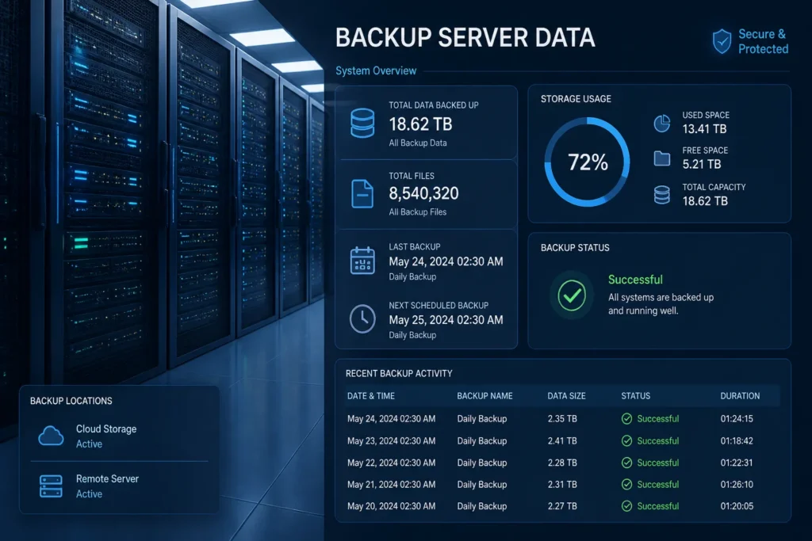Click the 8,540,320 total files value

(x=423, y=193)
